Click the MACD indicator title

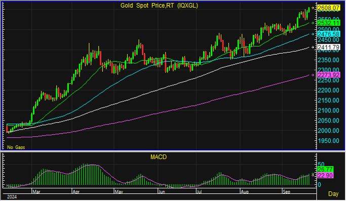[159, 157]
